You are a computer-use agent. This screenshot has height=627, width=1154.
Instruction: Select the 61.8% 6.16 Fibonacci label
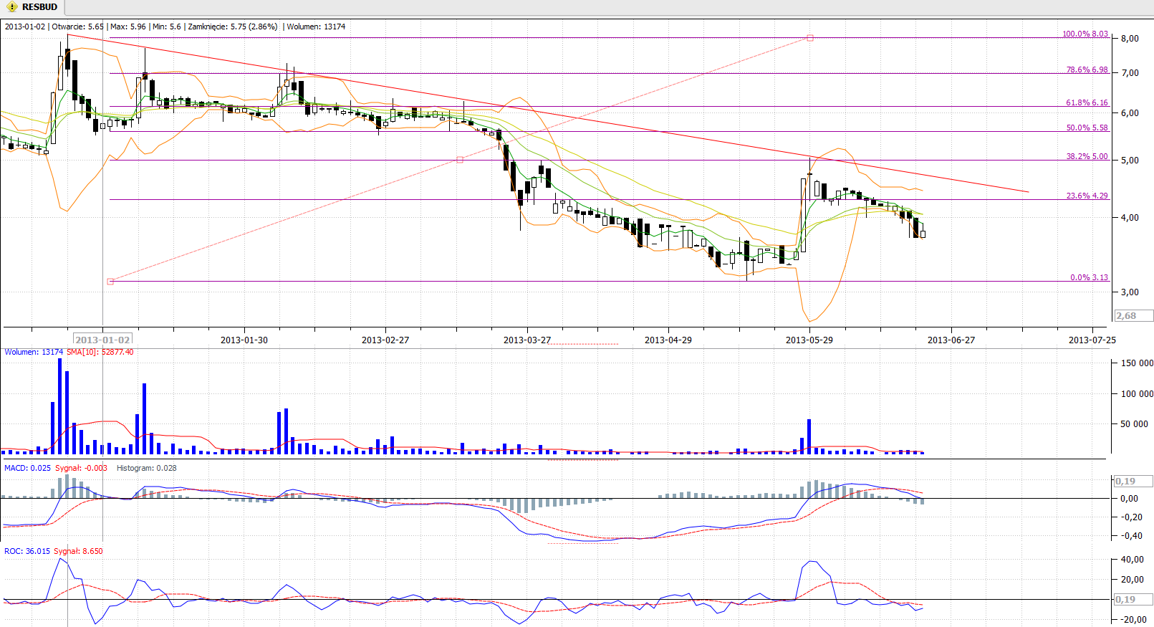coord(1087,102)
